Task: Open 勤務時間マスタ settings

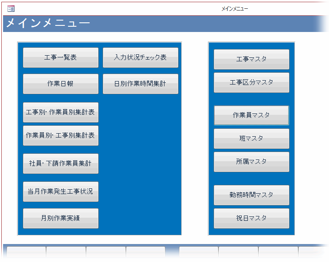Action: coord(251,195)
